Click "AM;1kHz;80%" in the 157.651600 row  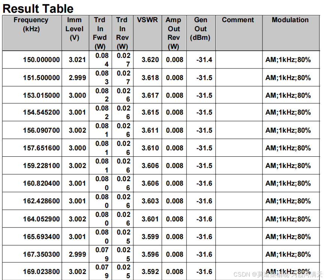pos(288,148)
